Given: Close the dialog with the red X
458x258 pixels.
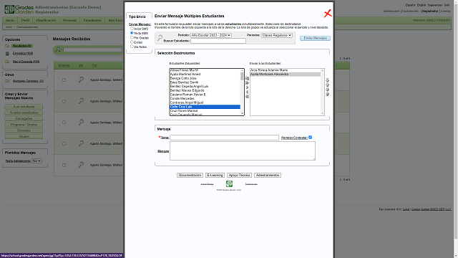Looking at the screenshot, I should (x=328, y=14).
